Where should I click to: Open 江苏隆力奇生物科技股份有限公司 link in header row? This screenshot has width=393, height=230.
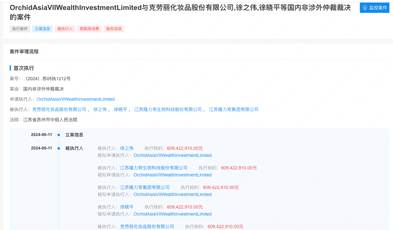pyautogui.click(x=168, y=109)
